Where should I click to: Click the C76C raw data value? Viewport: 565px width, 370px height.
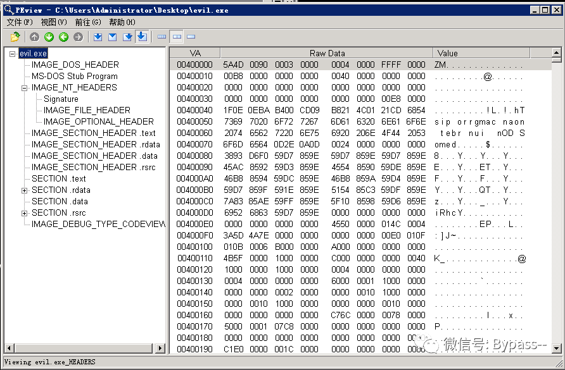(341, 316)
